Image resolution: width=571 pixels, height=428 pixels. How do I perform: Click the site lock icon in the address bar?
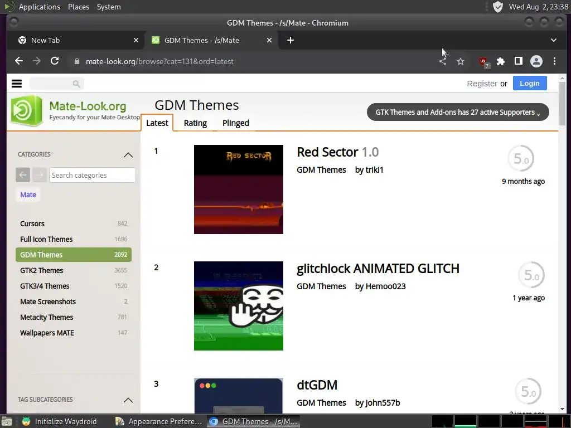(76, 61)
